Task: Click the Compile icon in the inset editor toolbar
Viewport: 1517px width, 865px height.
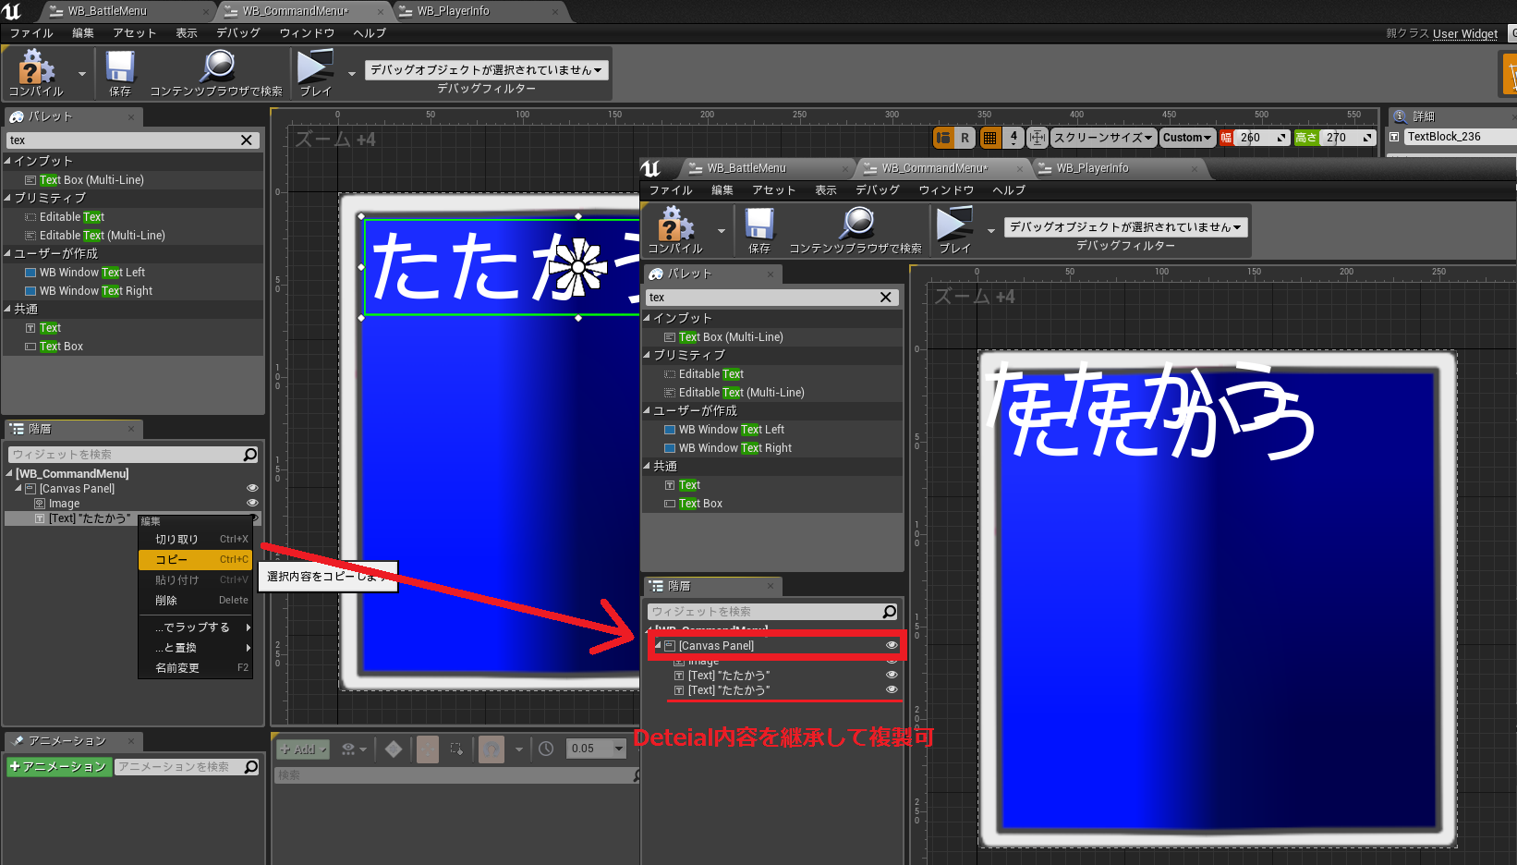Action: tap(675, 225)
